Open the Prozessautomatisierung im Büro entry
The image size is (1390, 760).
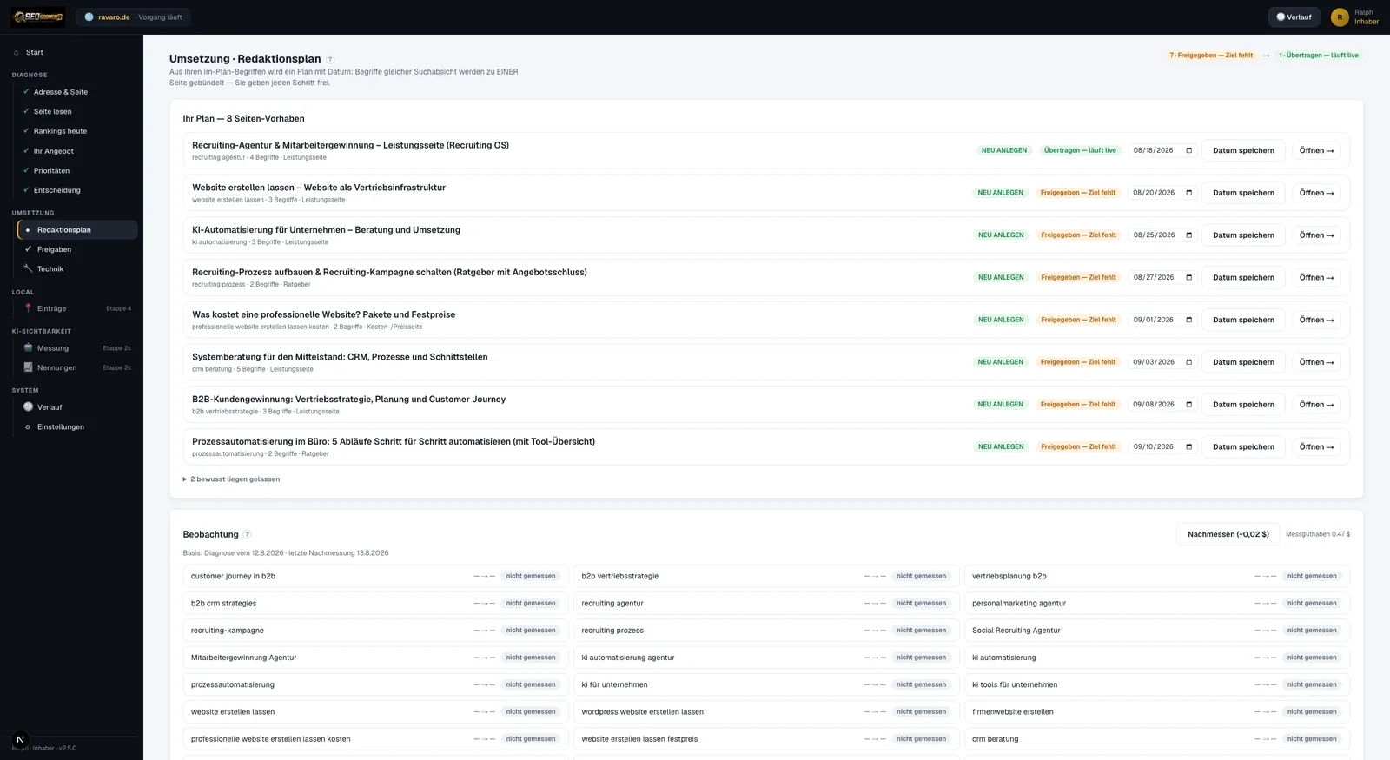[x=1316, y=446]
